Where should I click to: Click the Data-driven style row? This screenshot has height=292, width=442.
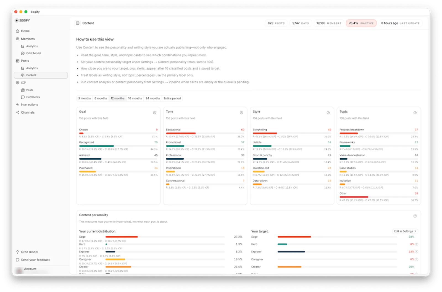tap(292, 184)
